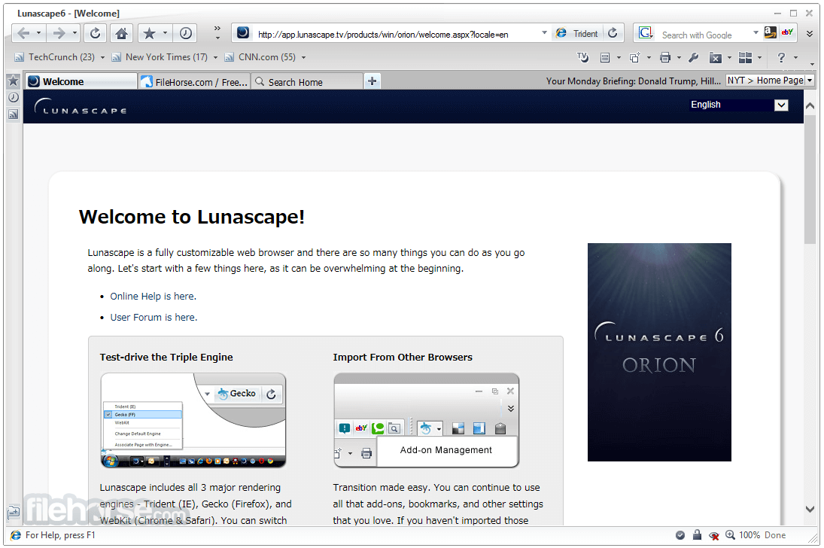The height and width of the screenshot is (548, 824).
Task: Click the wrench tools icon
Action: click(694, 57)
